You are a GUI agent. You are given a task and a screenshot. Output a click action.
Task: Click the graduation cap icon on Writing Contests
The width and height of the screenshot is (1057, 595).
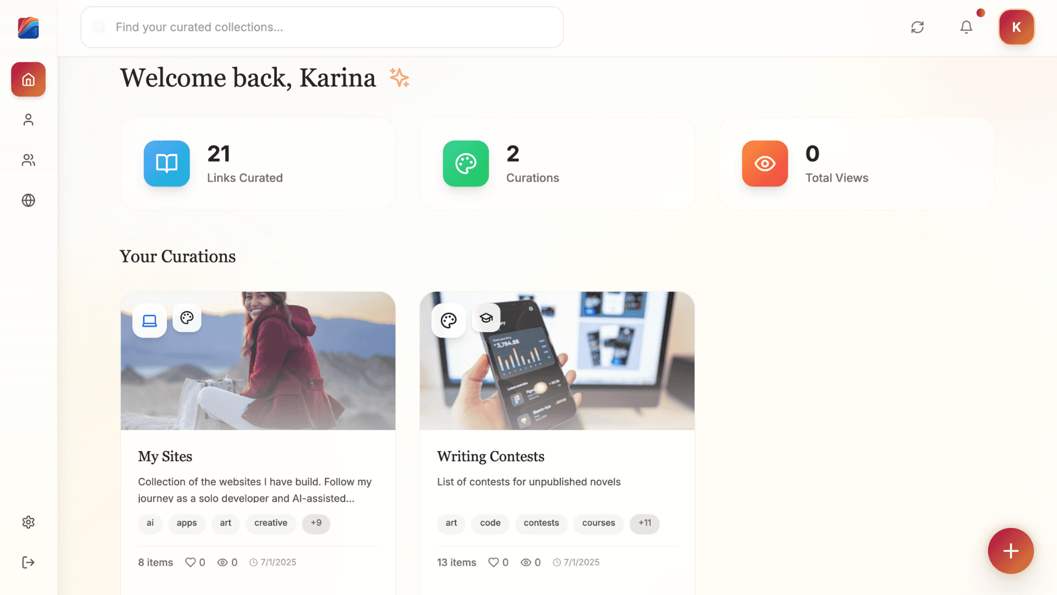(x=486, y=318)
